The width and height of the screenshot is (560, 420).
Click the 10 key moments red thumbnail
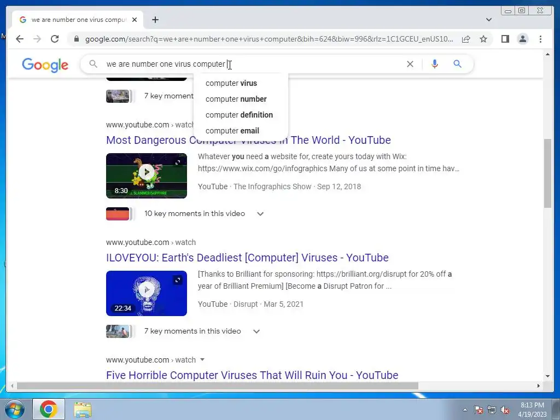(x=118, y=214)
